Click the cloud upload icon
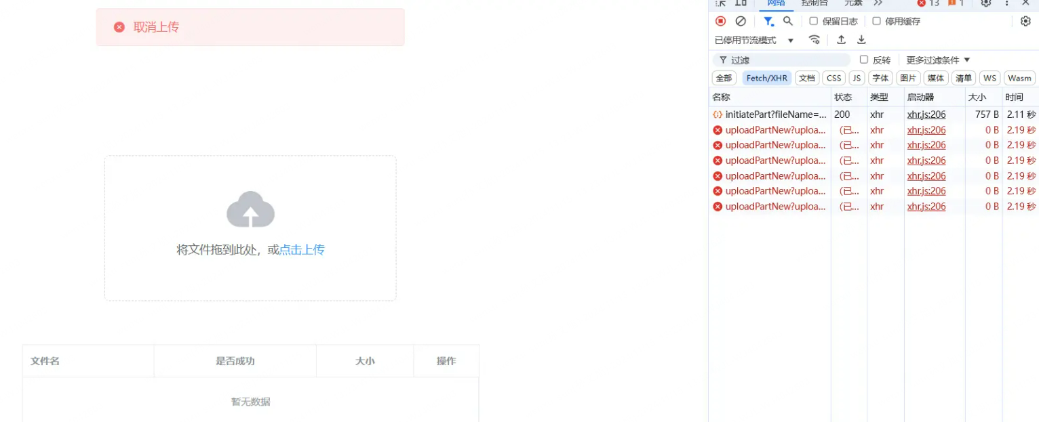The width and height of the screenshot is (1039, 422). click(x=250, y=209)
